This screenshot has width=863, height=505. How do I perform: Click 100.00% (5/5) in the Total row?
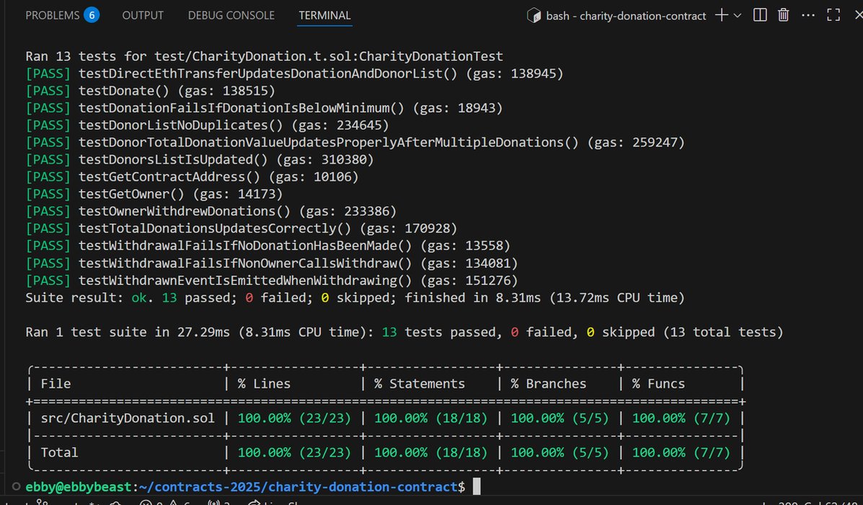(559, 452)
